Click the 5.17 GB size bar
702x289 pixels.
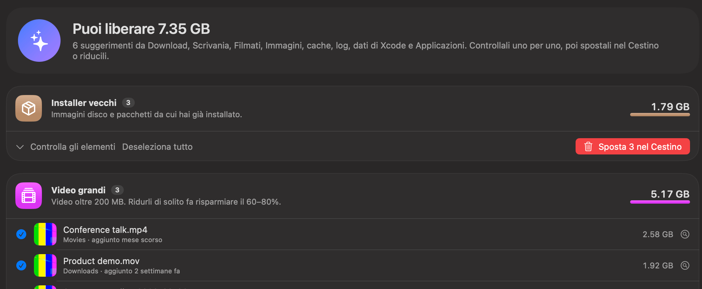point(660,202)
